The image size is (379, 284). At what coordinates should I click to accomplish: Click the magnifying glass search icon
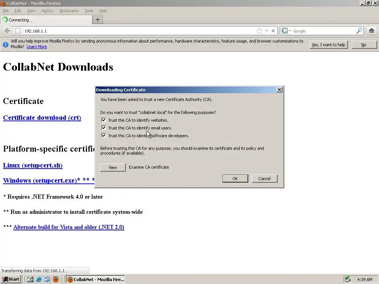(359, 31)
